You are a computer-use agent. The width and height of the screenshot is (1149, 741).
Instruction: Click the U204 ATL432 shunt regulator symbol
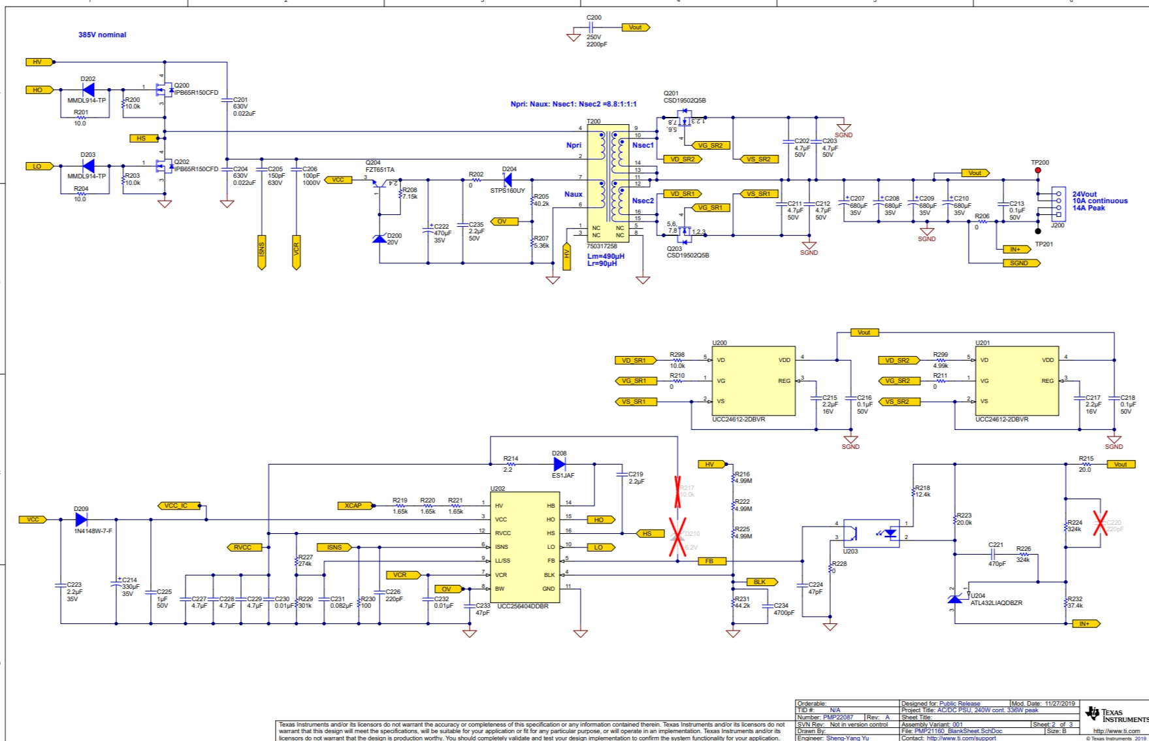955,599
